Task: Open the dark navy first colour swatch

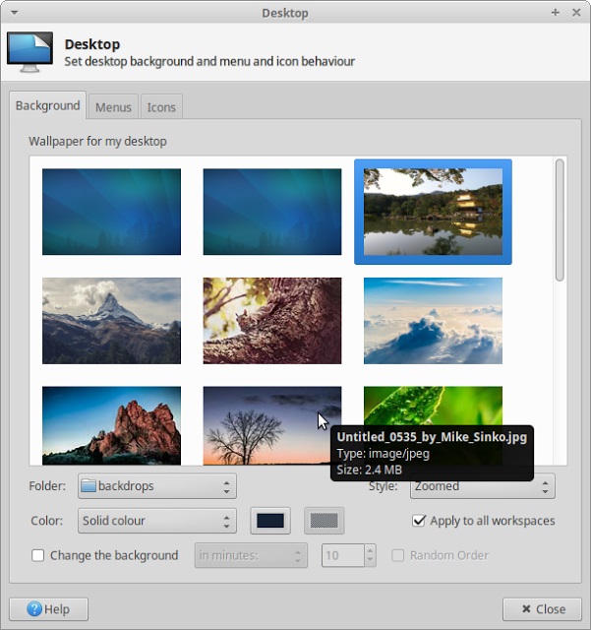Action: pyautogui.click(x=270, y=521)
